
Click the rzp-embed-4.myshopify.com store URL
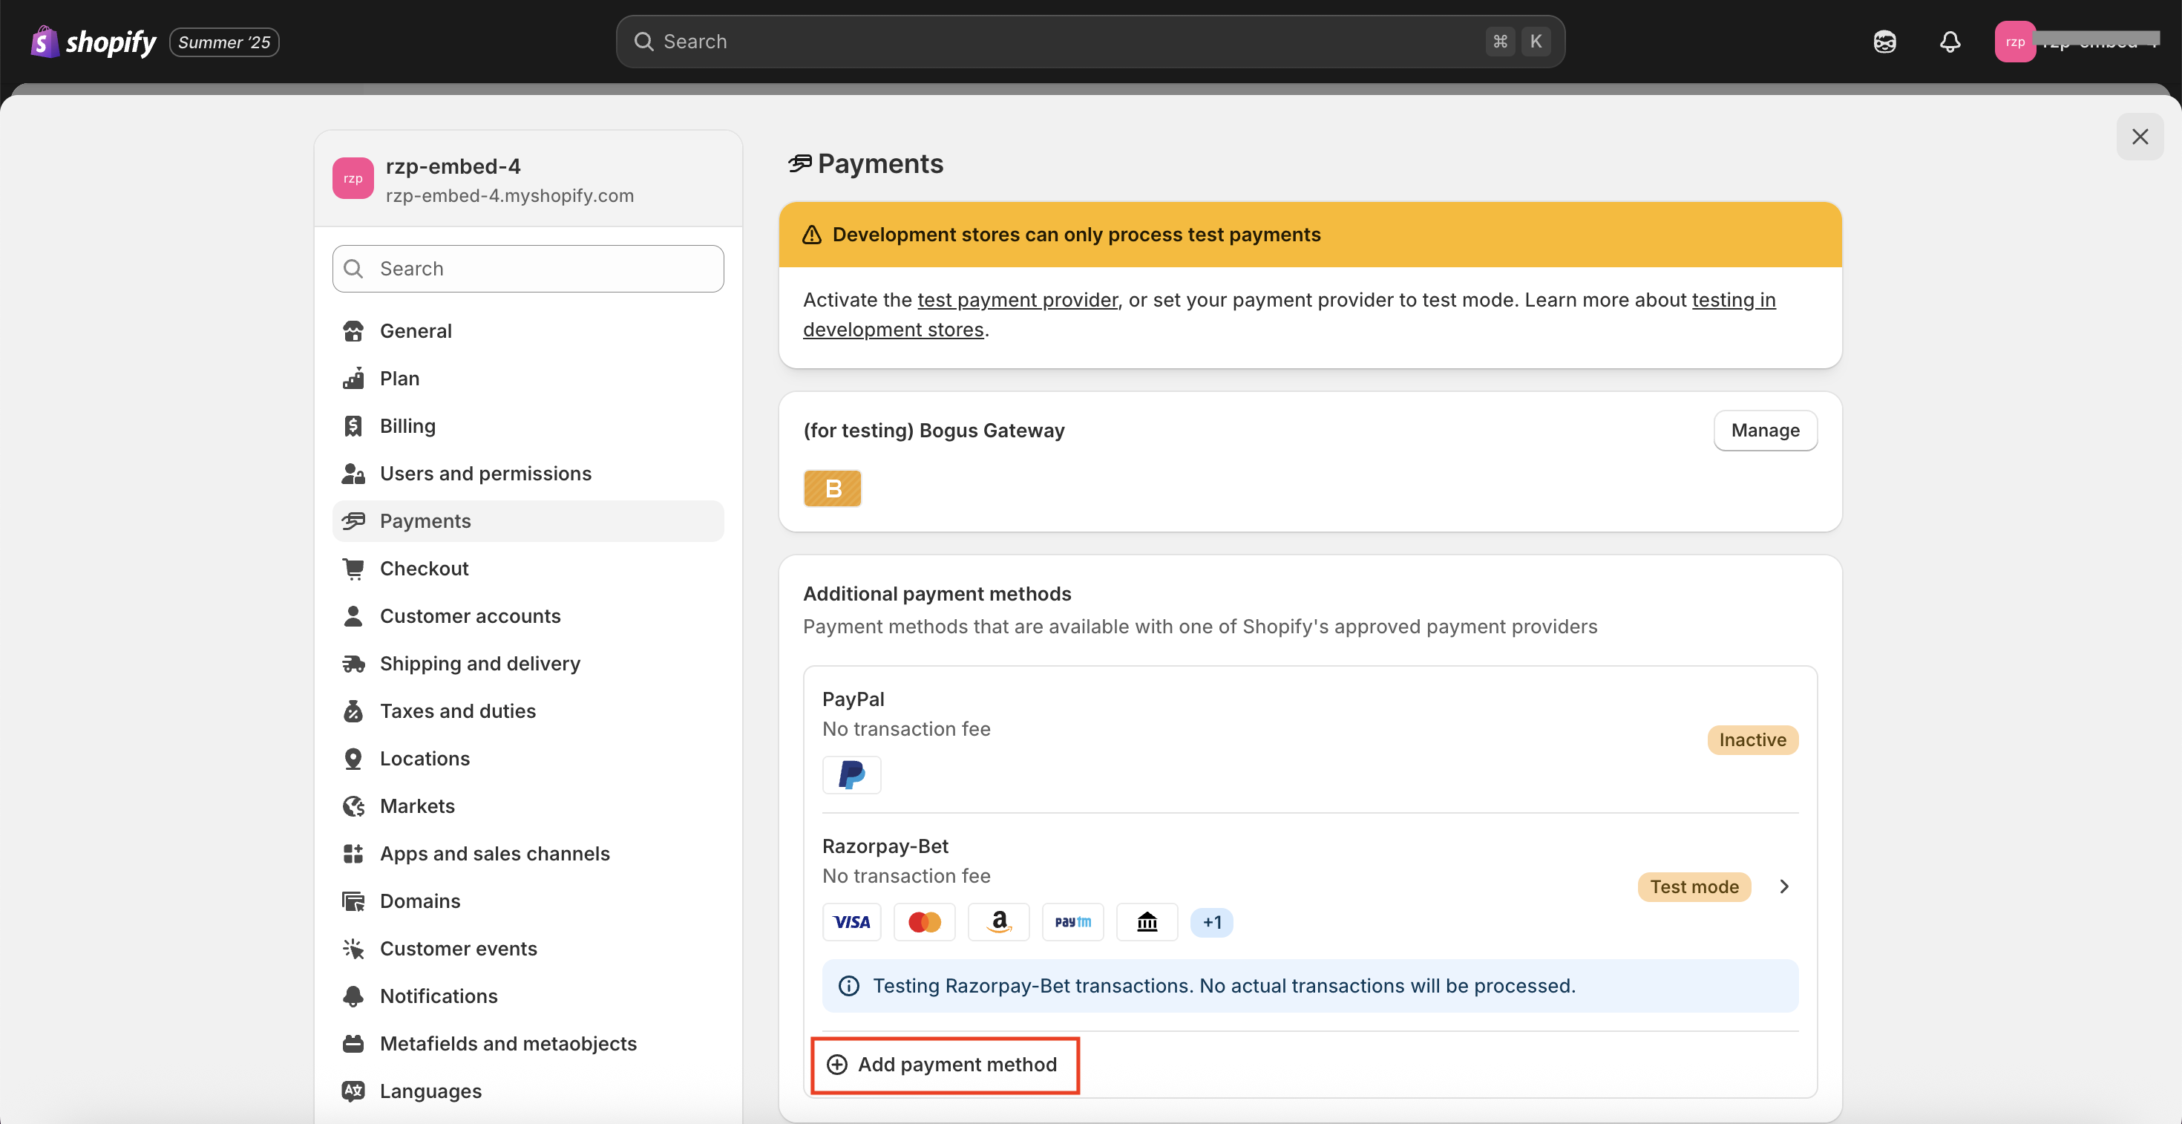(510, 196)
